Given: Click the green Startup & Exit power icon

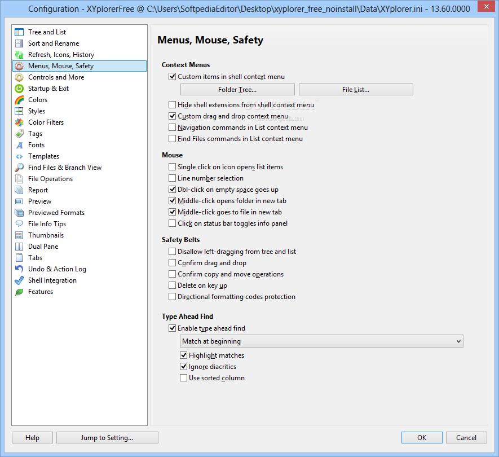Looking at the screenshot, I should coord(19,89).
